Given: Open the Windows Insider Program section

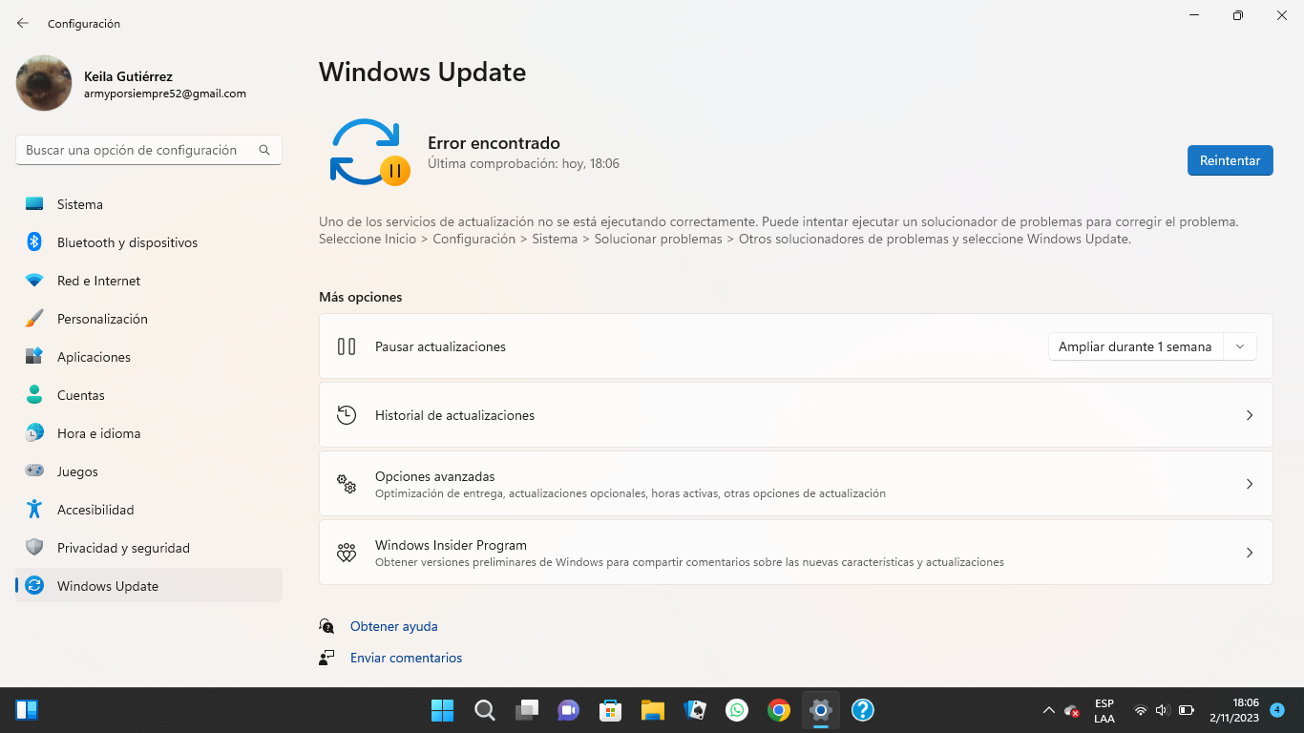Looking at the screenshot, I should coord(796,552).
